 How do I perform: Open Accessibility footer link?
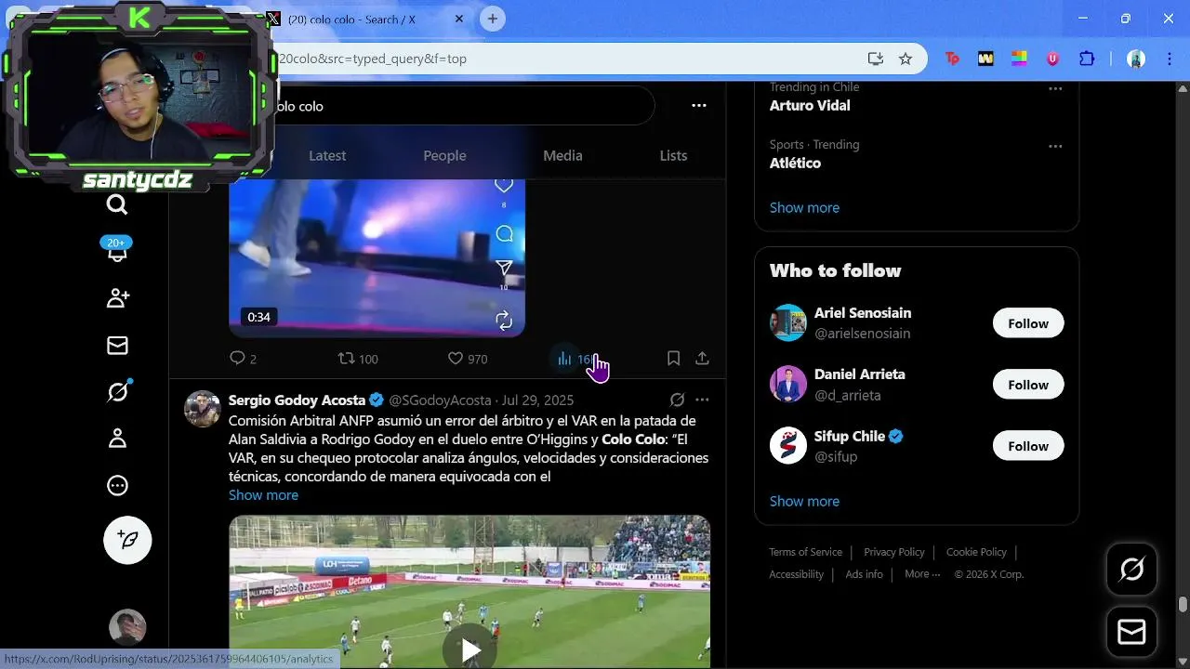click(796, 574)
